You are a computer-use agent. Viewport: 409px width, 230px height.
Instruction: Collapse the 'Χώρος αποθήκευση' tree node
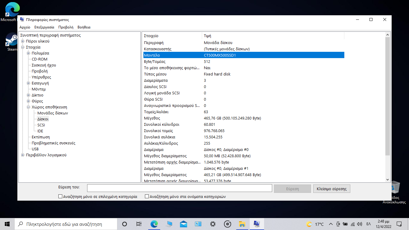(x=28, y=107)
